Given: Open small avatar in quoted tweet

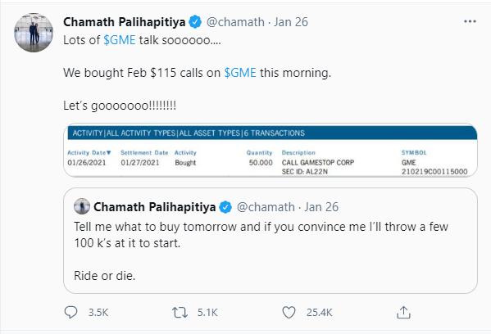Looking at the screenshot, I should coord(82,206).
